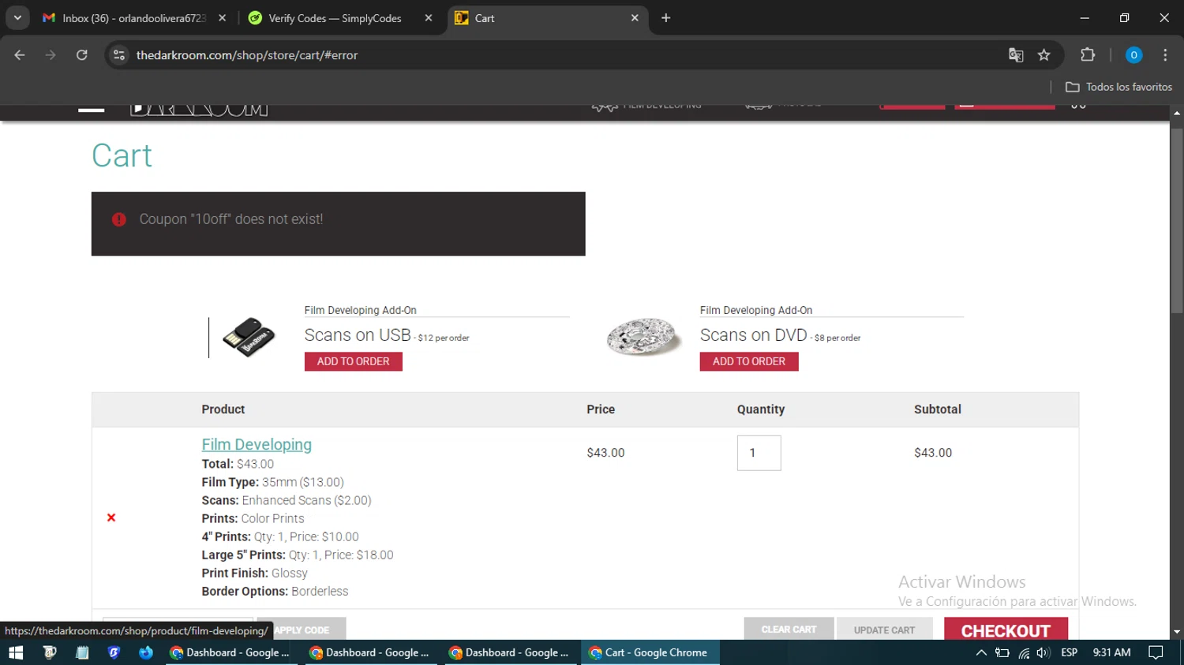
Task: Open the battery tray icon
Action: [x=1002, y=652]
